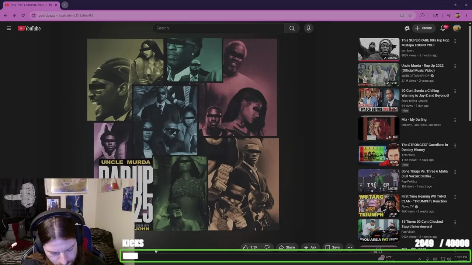
Task: Open the browser extensions puzzle icon
Action: point(423,15)
